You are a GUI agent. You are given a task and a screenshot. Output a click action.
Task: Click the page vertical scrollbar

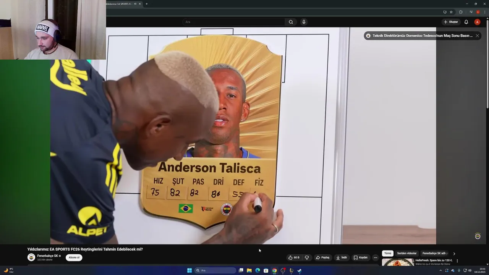pos(487,65)
